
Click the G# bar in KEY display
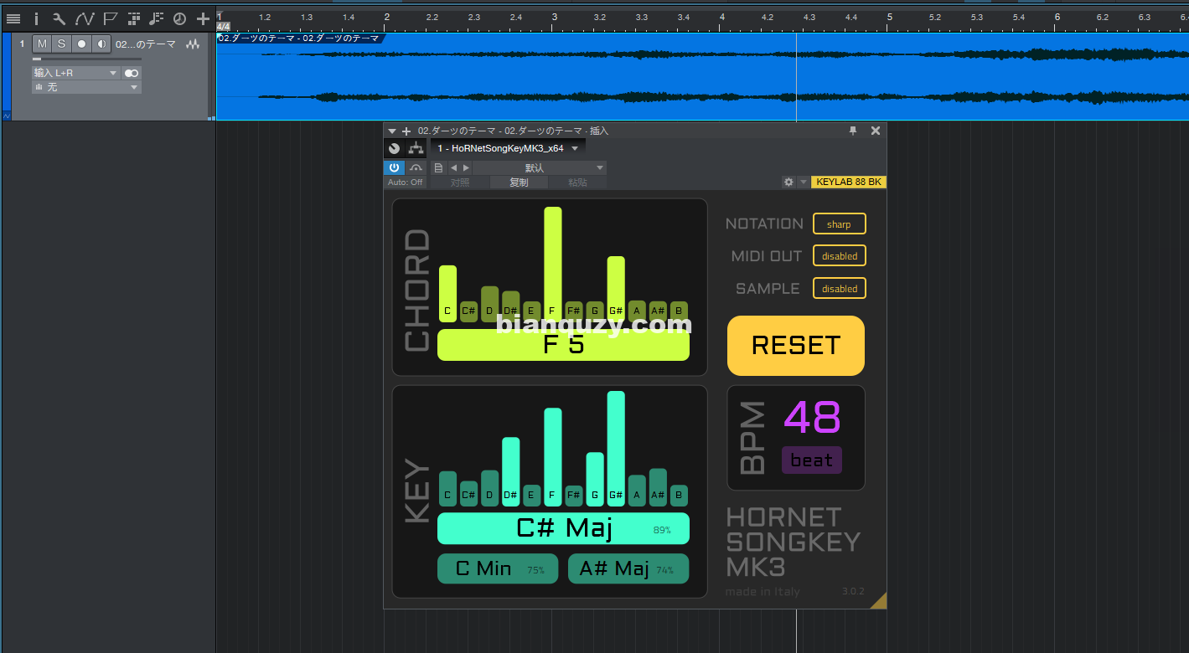click(616, 449)
